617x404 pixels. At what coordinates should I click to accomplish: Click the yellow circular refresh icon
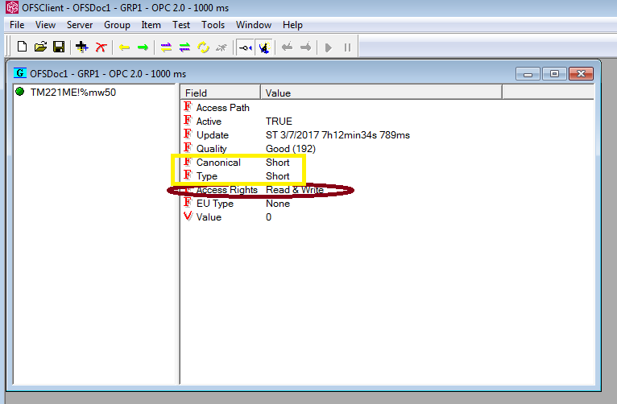204,48
